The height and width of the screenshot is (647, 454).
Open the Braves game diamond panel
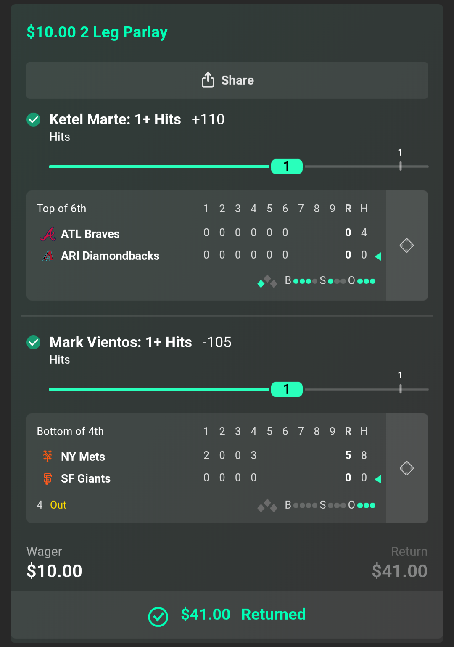click(406, 246)
